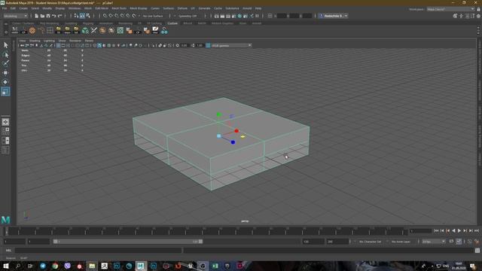Image resolution: width=482 pixels, height=271 pixels.
Task: Toggle wireframe on shaded
Action: (108, 45)
